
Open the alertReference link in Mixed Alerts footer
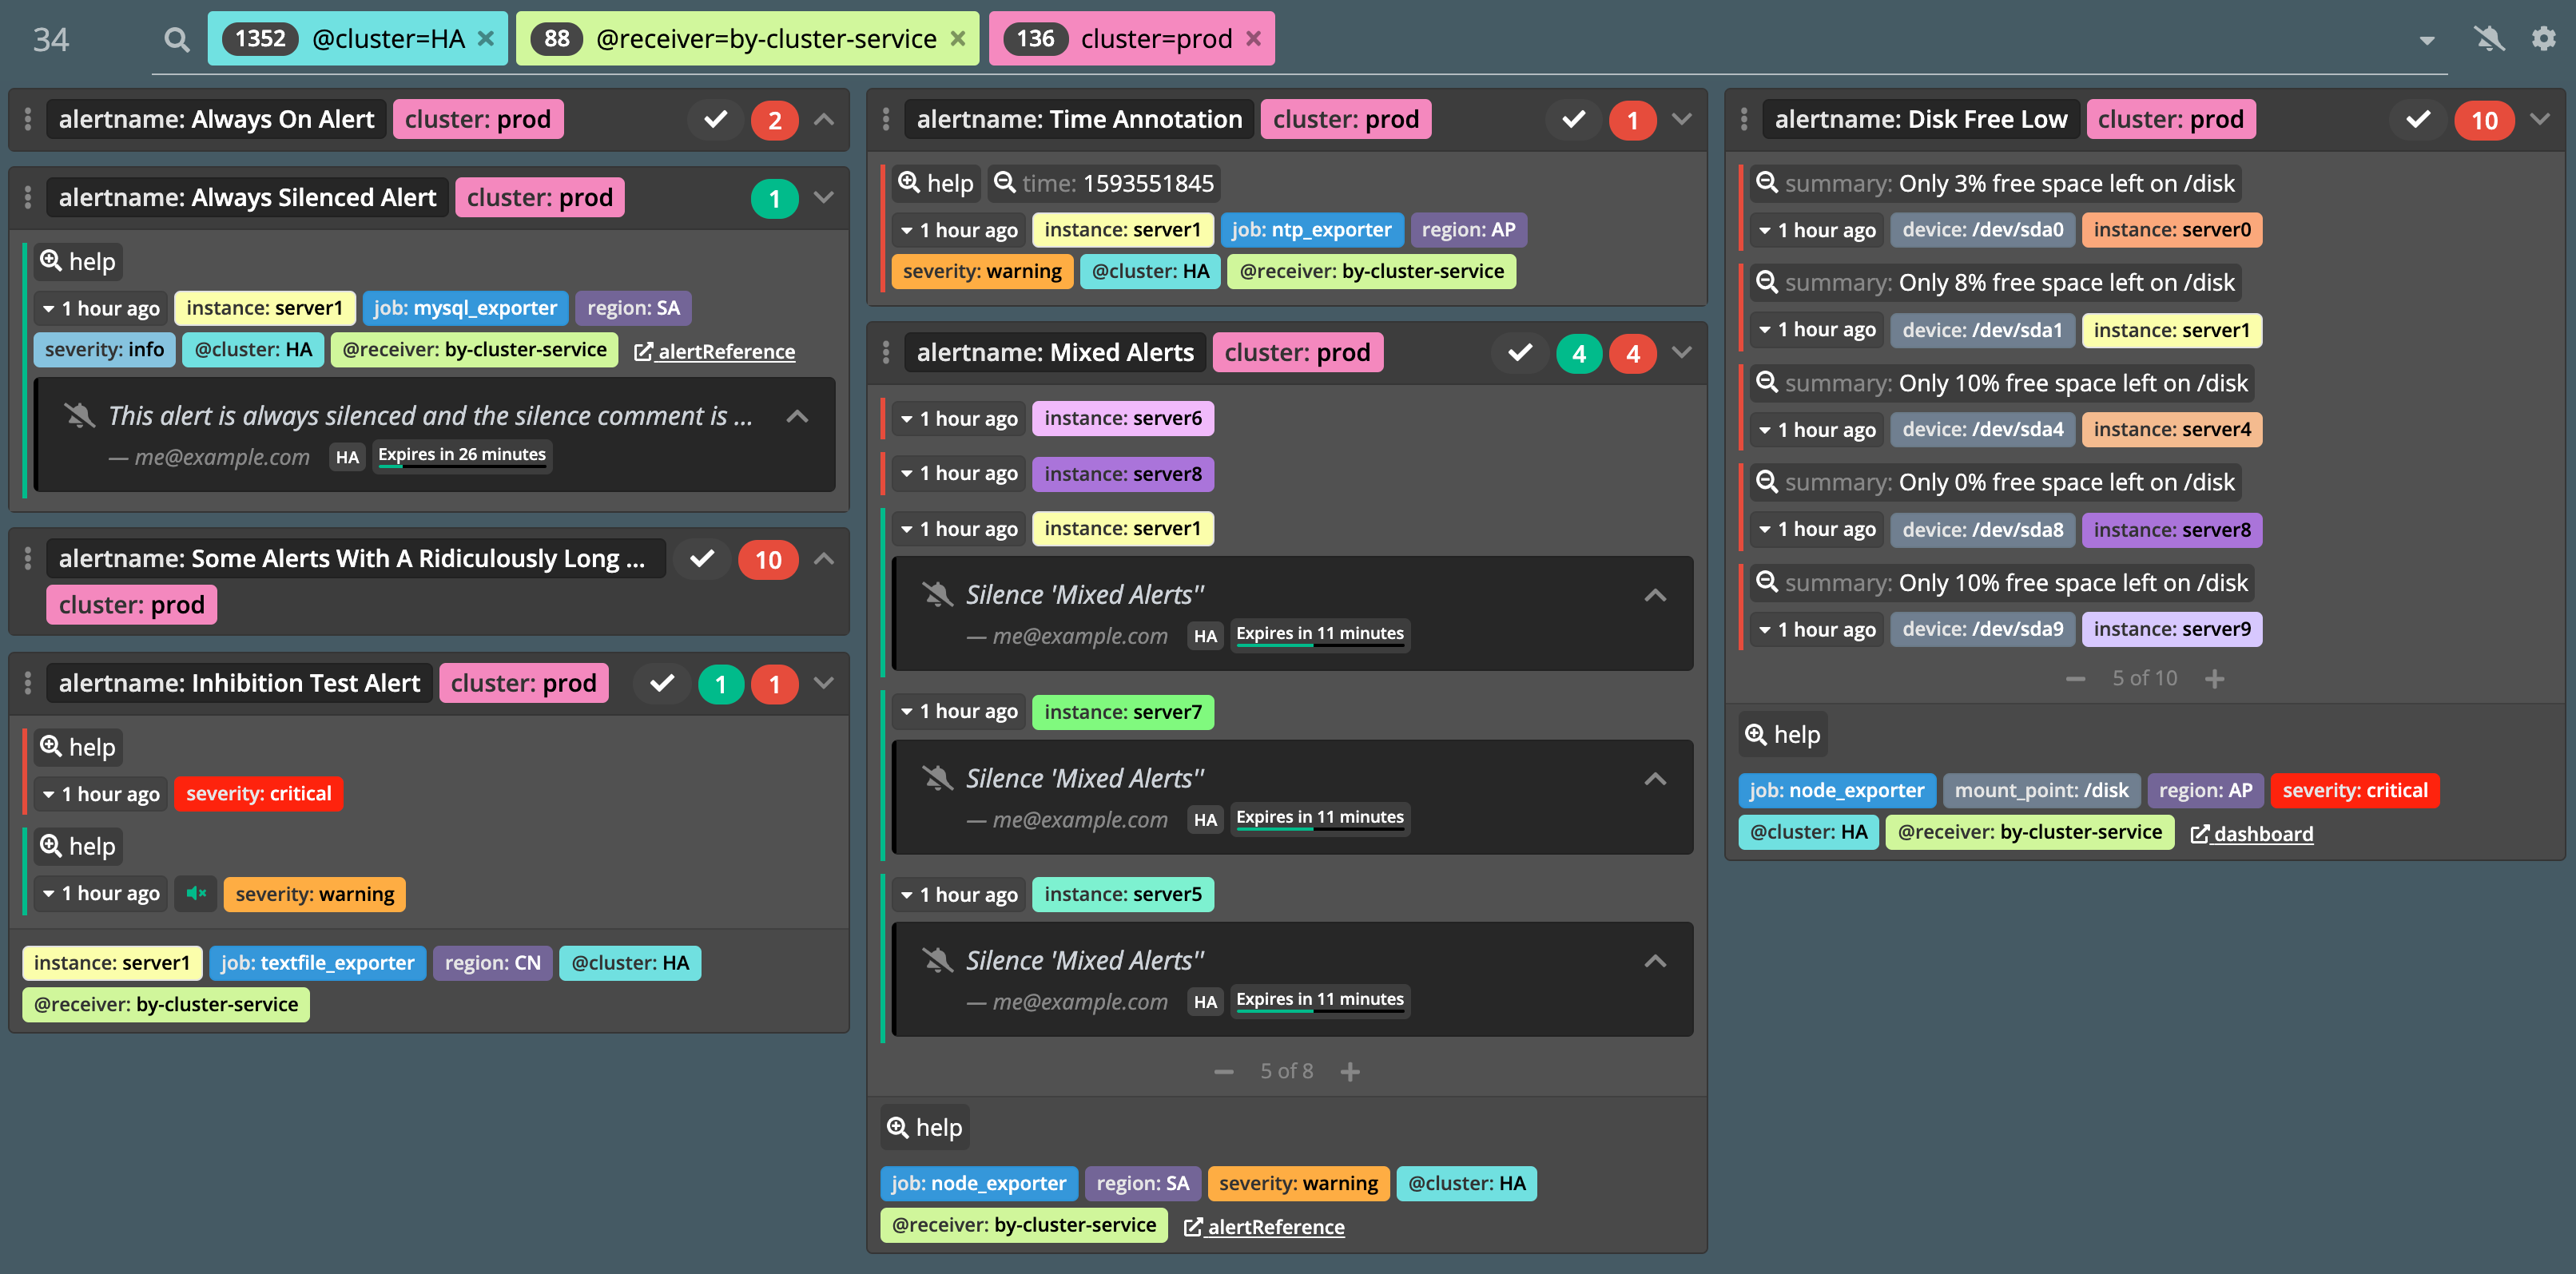(x=1265, y=1226)
